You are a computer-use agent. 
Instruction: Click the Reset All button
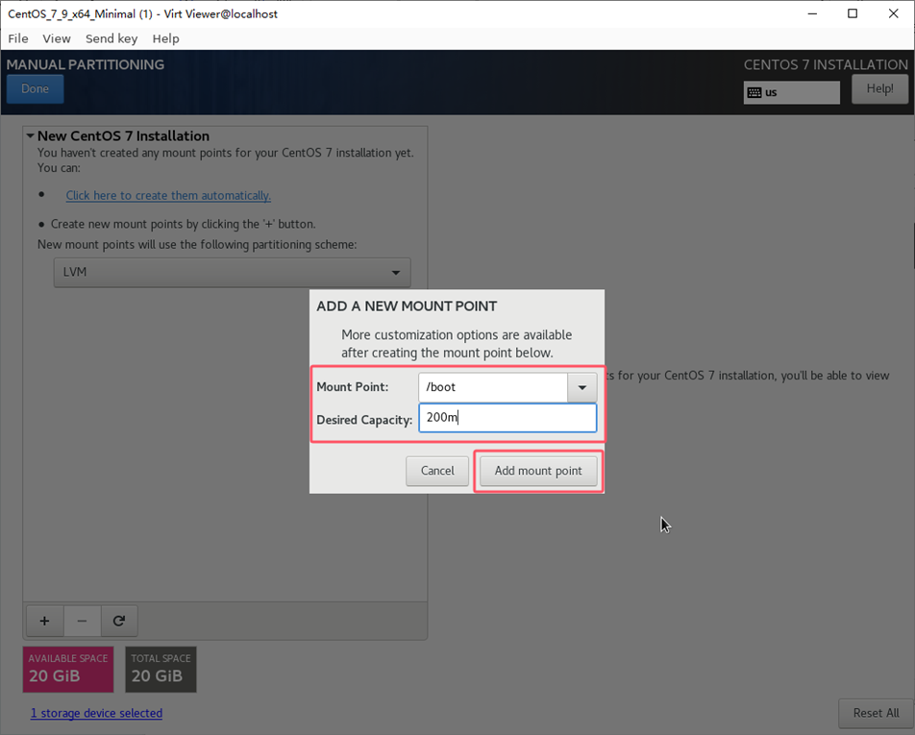tap(876, 714)
